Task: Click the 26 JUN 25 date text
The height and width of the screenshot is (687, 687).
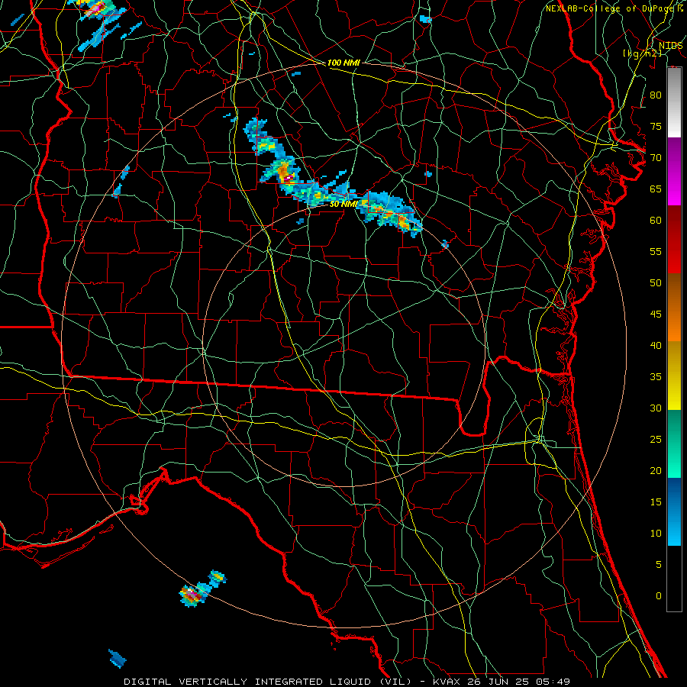Action: pos(498,682)
